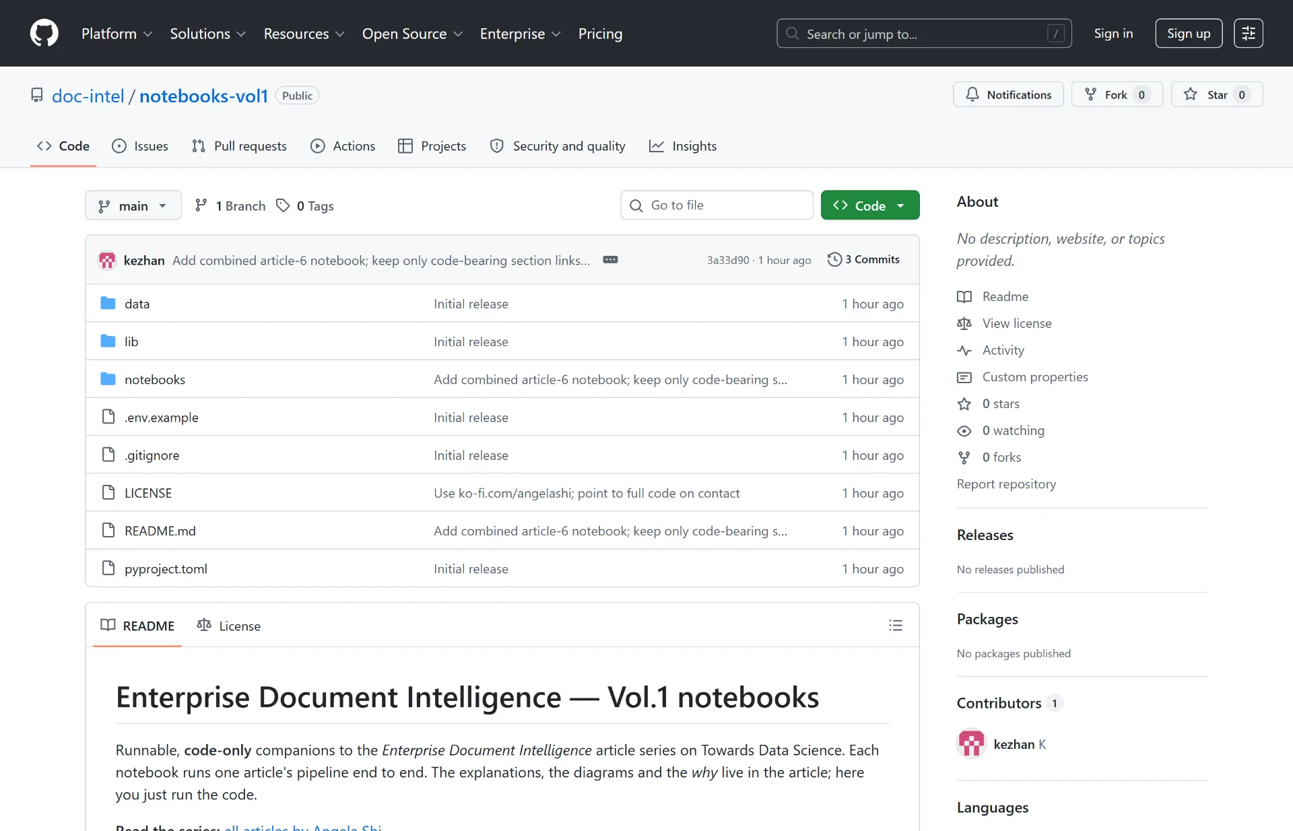This screenshot has width=1293, height=831.
Task: Open commit hash 3a33d90
Action: [728, 260]
